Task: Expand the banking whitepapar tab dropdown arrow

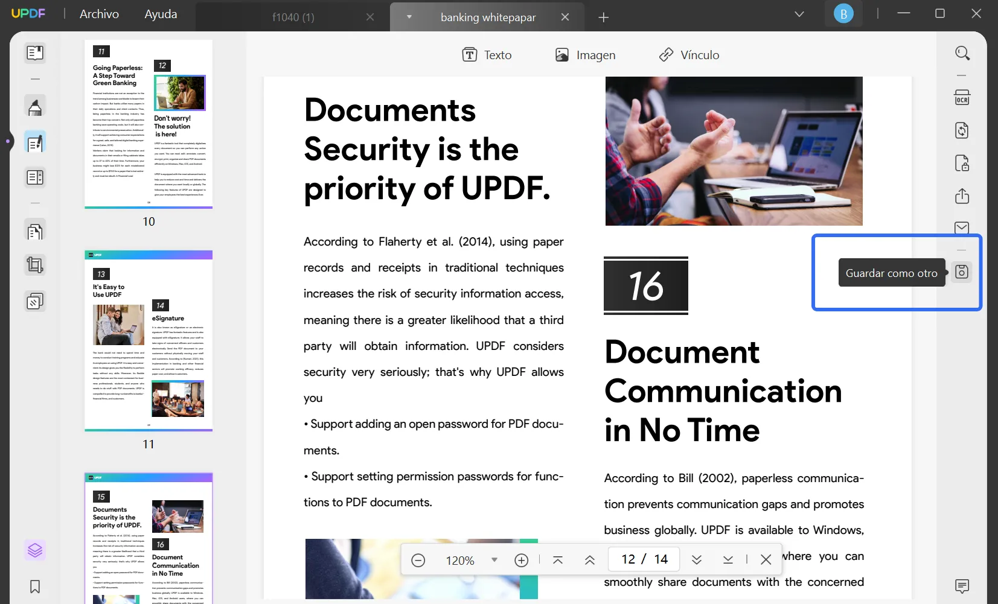Action: pyautogui.click(x=409, y=17)
